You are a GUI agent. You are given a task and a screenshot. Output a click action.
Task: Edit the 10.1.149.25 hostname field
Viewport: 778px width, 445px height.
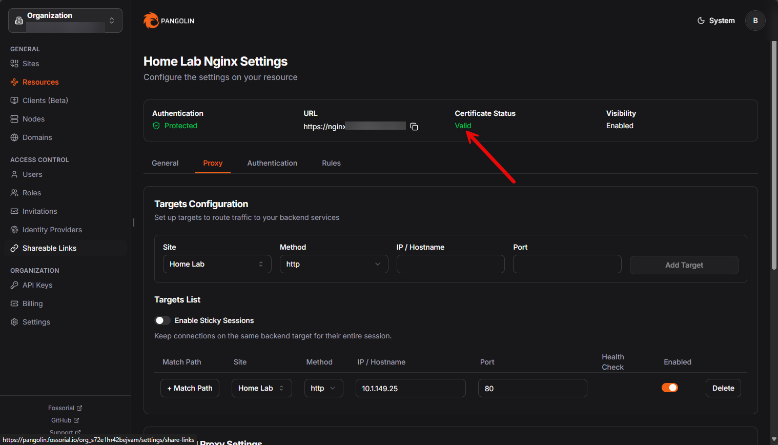point(411,388)
